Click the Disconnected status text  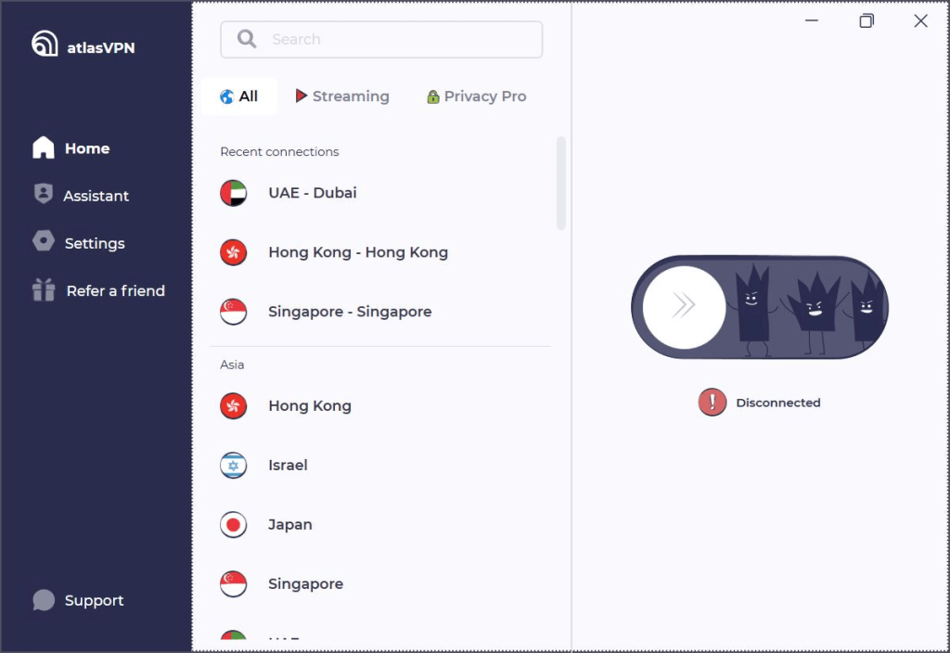point(778,403)
